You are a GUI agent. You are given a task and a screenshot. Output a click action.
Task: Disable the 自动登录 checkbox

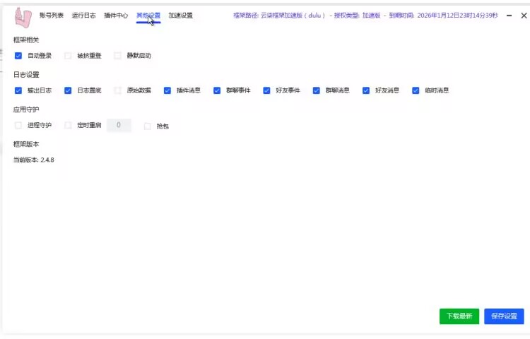click(18, 56)
